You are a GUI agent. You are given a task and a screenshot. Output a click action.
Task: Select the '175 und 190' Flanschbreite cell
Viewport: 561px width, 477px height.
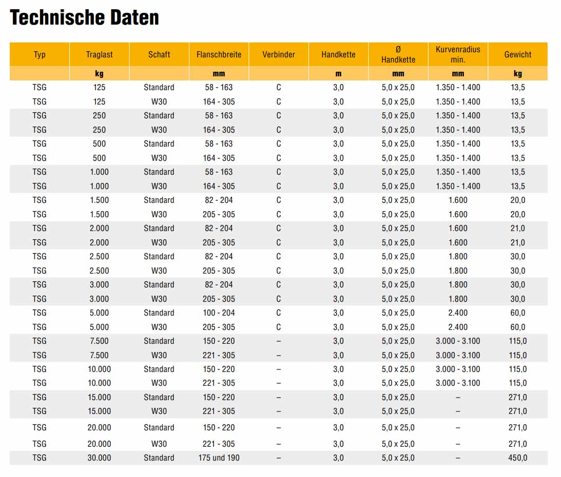pyautogui.click(x=219, y=458)
